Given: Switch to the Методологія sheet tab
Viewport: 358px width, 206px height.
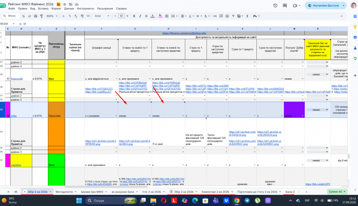Looking at the screenshot, I should click(x=64, y=192).
